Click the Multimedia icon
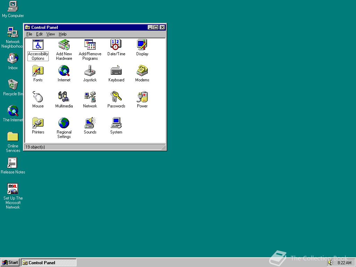 [64, 97]
